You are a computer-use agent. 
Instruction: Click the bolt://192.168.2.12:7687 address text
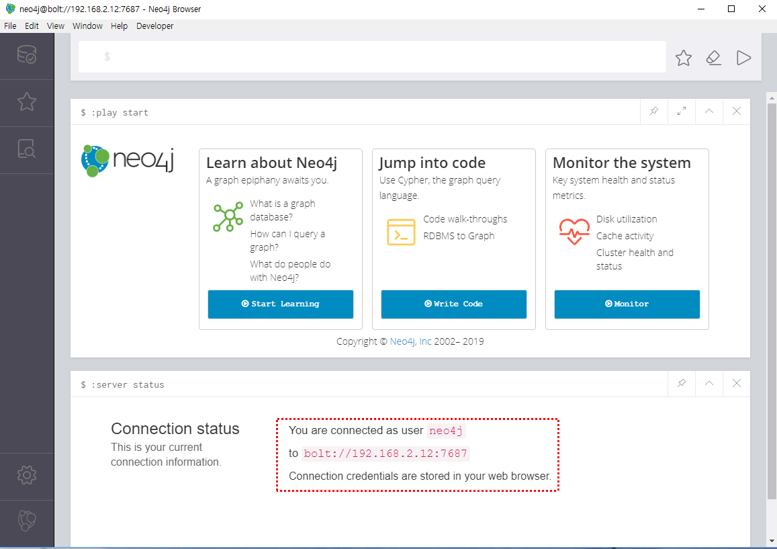click(x=385, y=454)
